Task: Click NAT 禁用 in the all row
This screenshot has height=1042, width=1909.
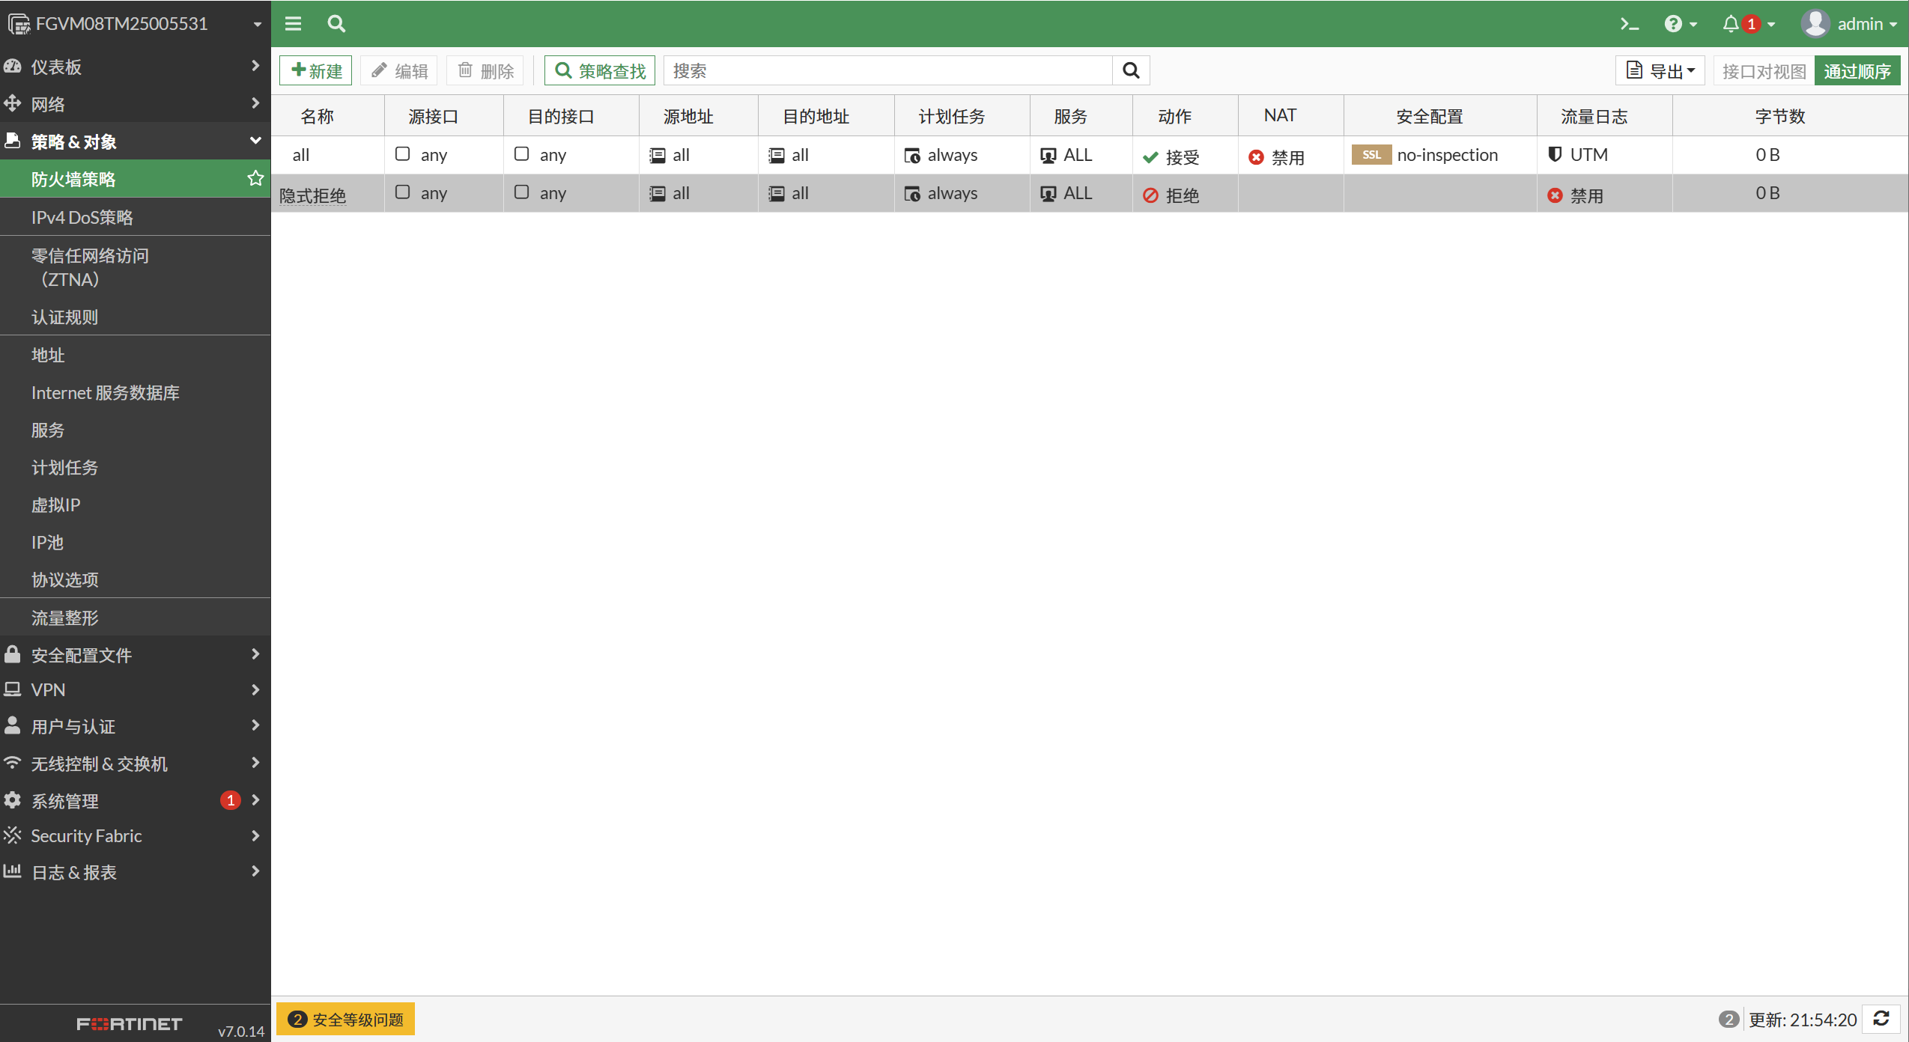Action: click(x=1276, y=157)
